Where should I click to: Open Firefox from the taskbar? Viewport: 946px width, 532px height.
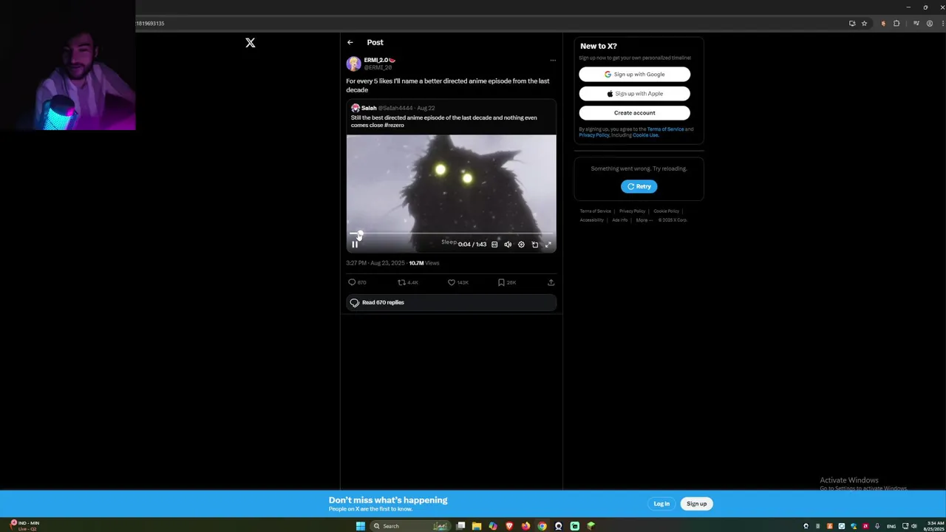click(x=525, y=526)
